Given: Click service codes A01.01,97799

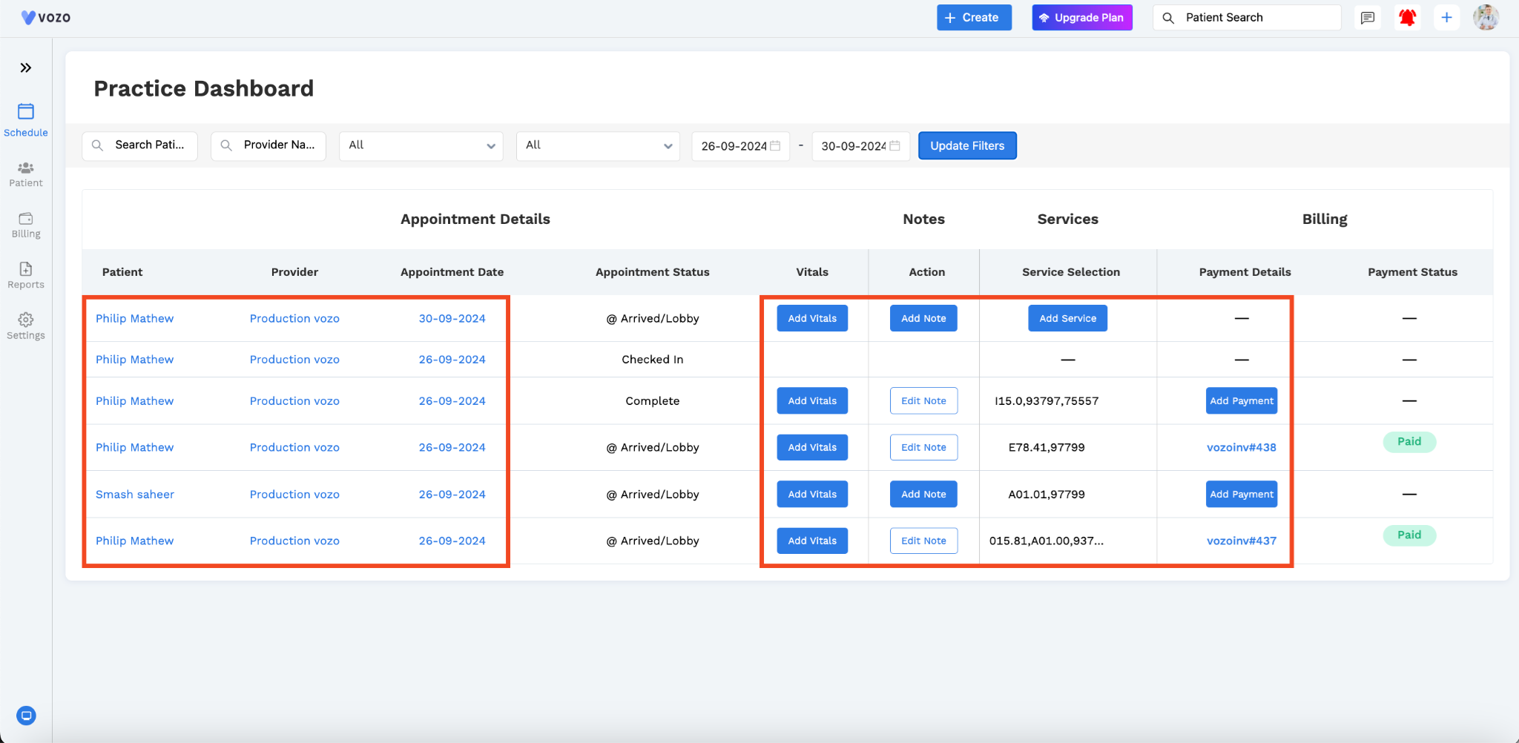Looking at the screenshot, I should [x=1046, y=494].
